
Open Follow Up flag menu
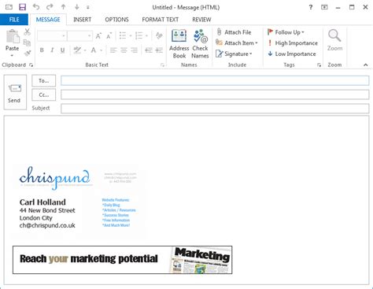click(286, 32)
